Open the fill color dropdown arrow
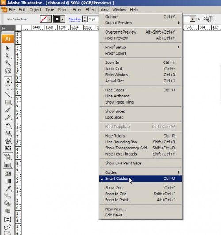 [49, 19]
